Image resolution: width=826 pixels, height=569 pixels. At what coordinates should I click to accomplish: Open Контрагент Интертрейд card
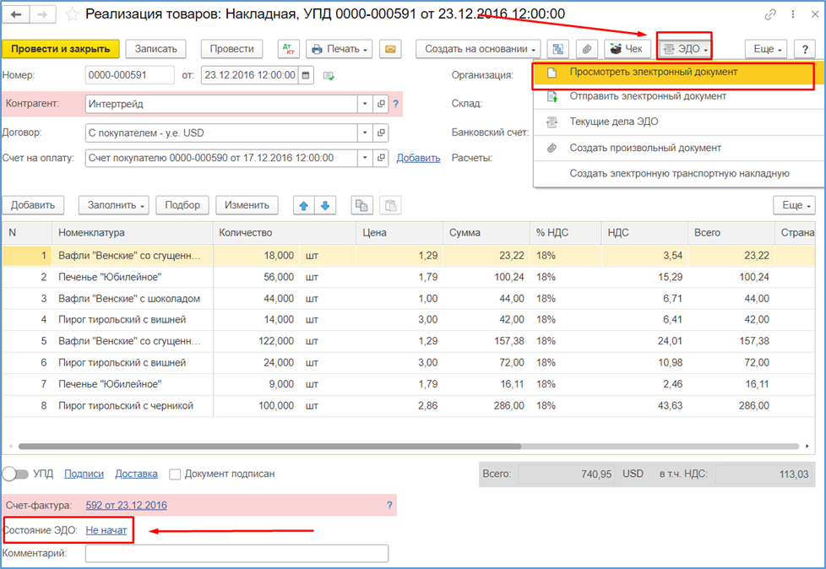(x=381, y=104)
